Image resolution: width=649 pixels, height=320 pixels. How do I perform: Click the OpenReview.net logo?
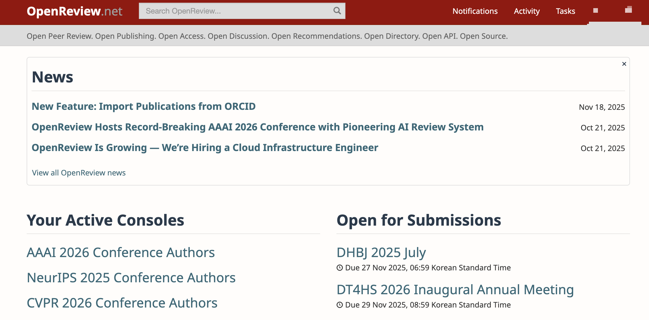[74, 11]
